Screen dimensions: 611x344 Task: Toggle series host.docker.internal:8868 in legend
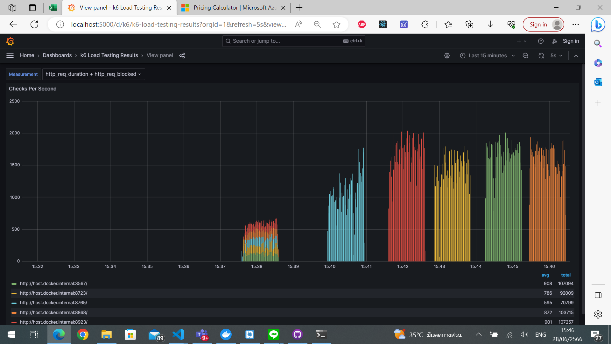click(53, 312)
